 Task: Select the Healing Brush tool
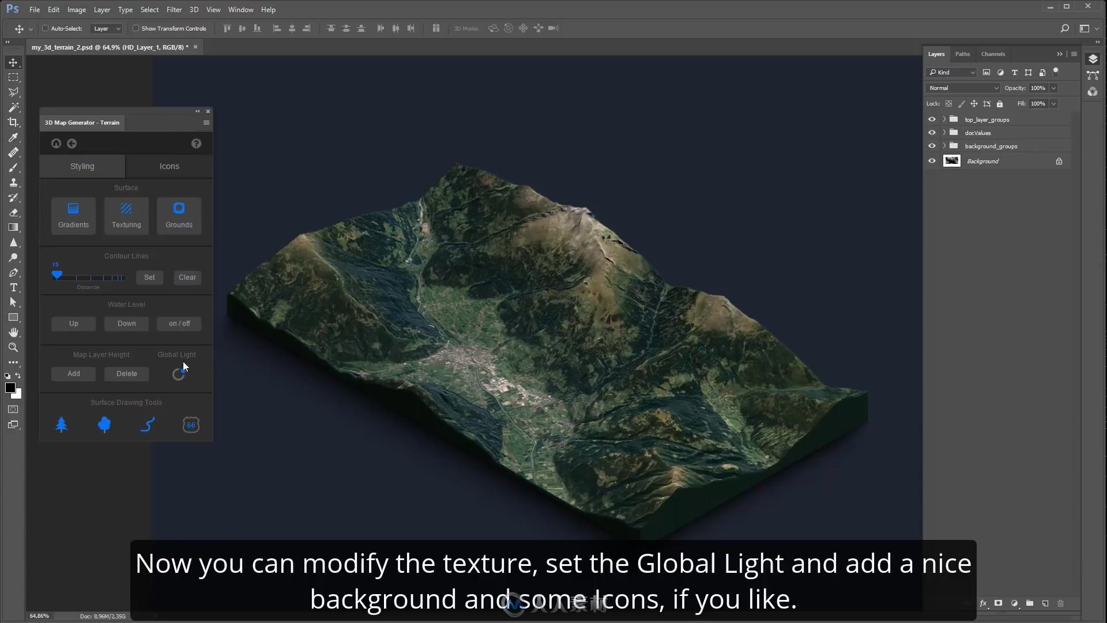click(x=13, y=152)
